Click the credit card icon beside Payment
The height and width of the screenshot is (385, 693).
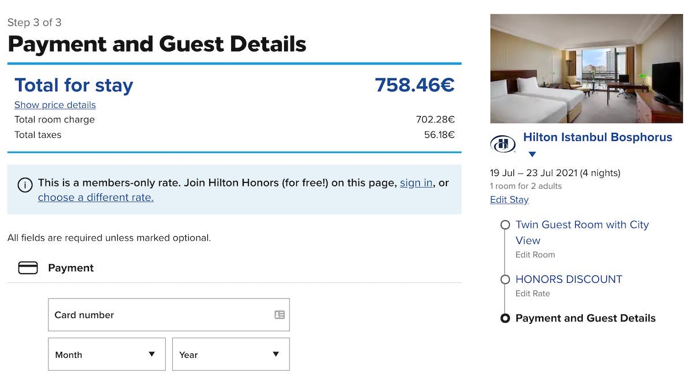coord(28,267)
